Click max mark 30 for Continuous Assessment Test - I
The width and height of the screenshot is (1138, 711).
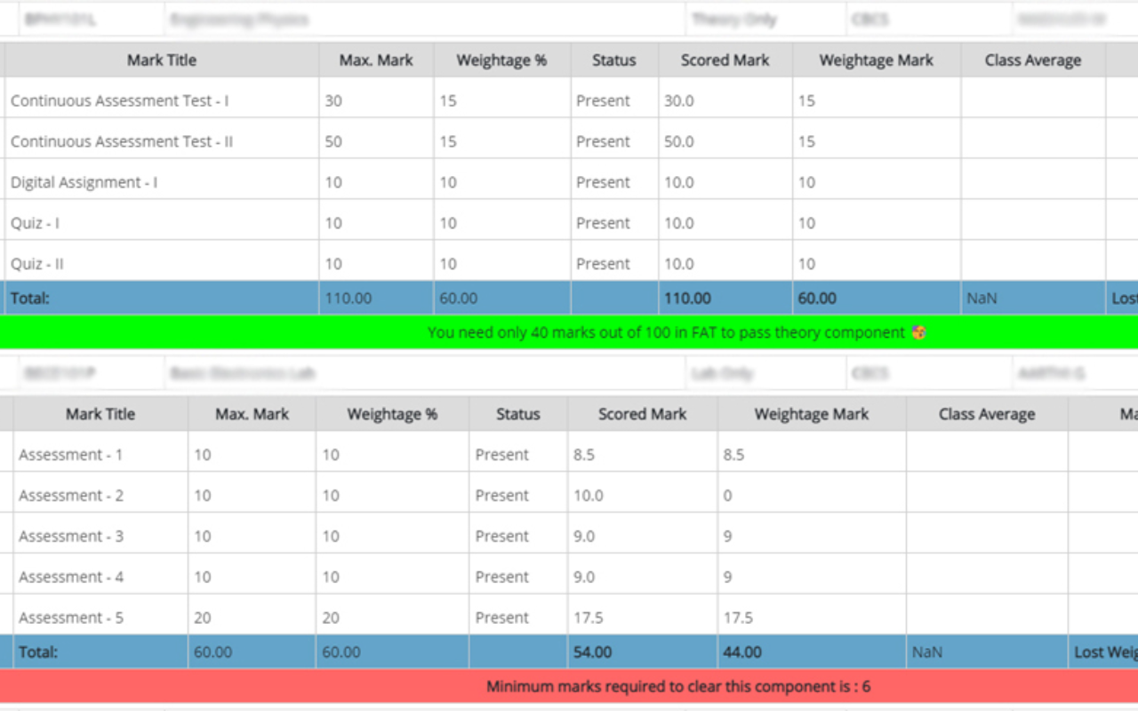[333, 101]
